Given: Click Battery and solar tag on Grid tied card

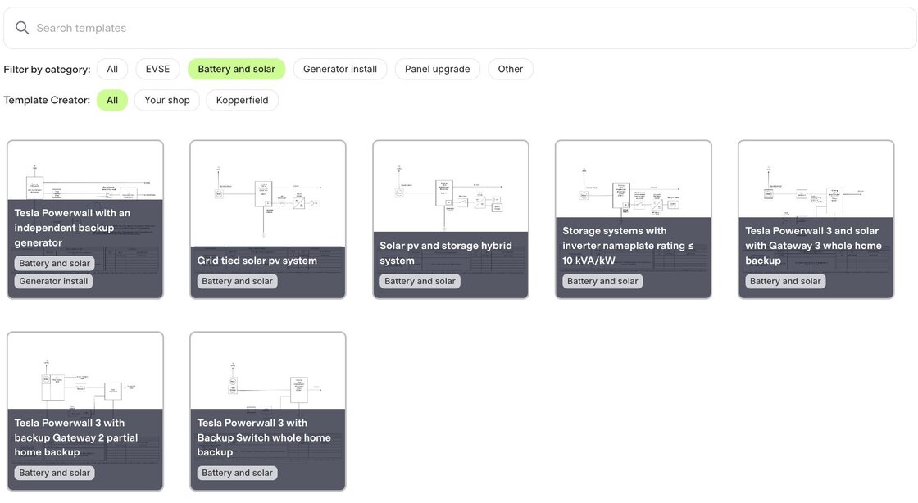Looking at the screenshot, I should tap(237, 281).
